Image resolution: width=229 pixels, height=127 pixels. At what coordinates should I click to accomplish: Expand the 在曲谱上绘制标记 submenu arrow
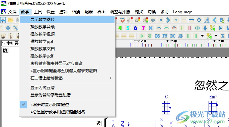tap(111, 78)
